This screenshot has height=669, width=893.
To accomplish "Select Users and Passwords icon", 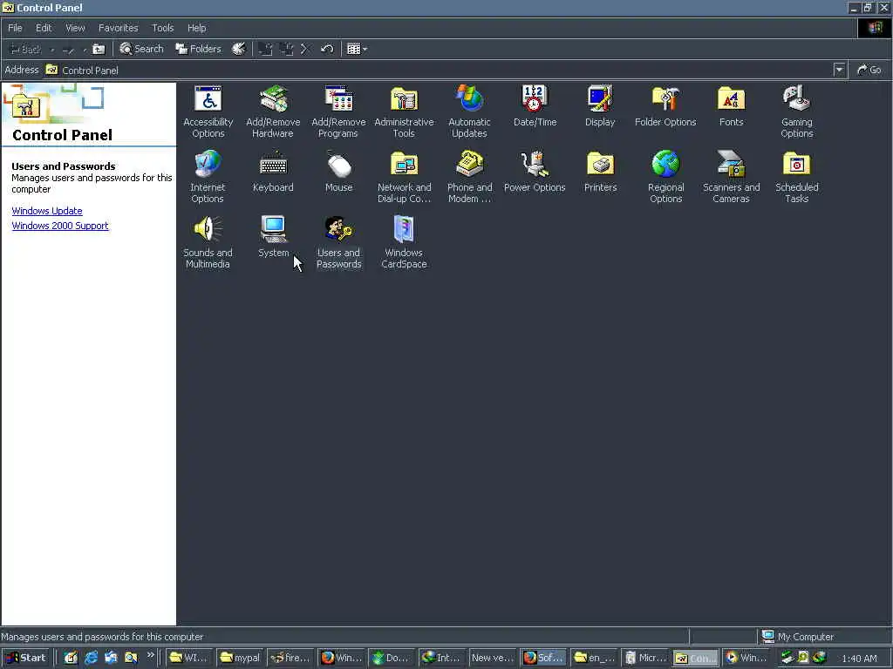I will pyautogui.click(x=338, y=242).
